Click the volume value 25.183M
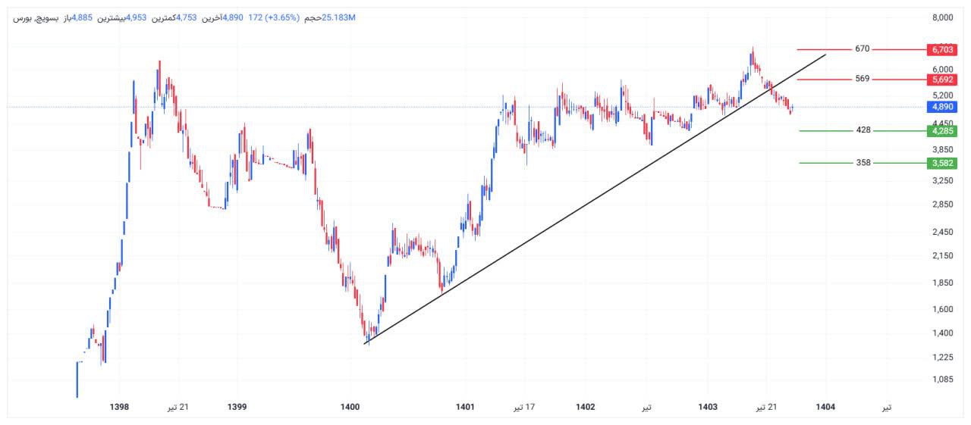Screen dimensions: 971x425 [x=338, y=17]
